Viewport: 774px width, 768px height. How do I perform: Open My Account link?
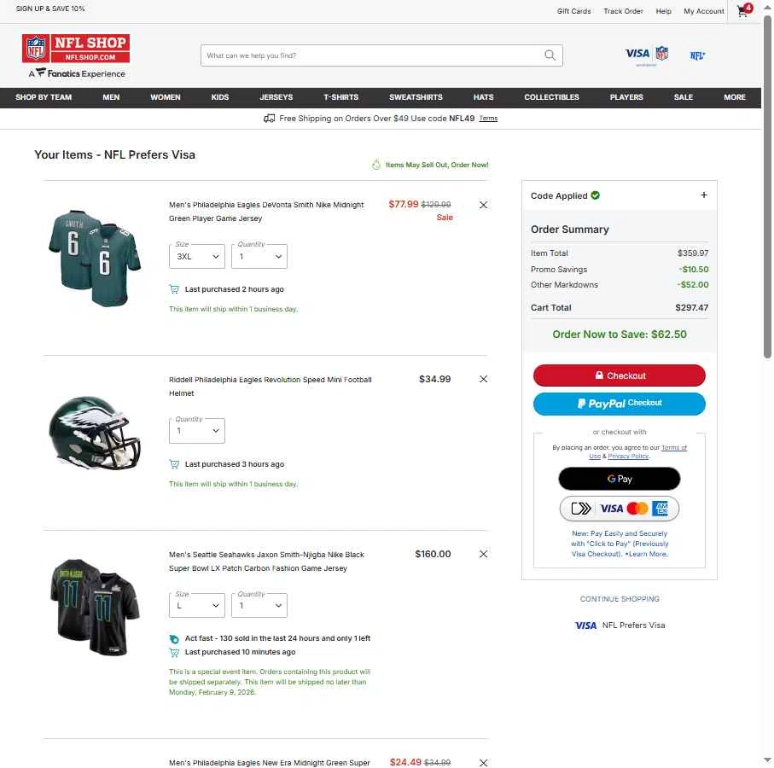703,11
